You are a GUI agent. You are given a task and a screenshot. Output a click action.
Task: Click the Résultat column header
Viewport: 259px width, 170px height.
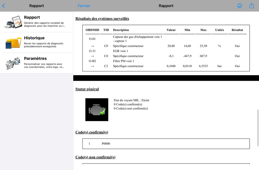[237, 30]
